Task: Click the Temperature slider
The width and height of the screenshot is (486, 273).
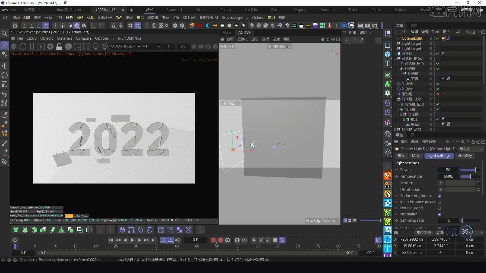Action: pyautogui.click(x=470, y=176)
